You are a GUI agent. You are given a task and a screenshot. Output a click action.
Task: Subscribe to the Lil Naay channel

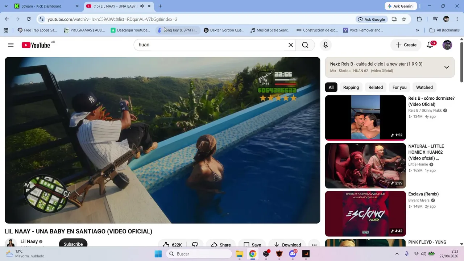[x=73, y=244]
